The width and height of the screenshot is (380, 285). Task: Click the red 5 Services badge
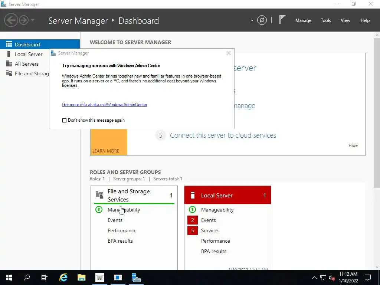pyautogui.click(x=193, y=230)
